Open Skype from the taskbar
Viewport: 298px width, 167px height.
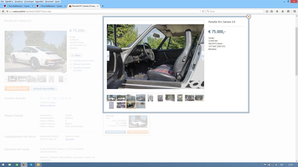pos(31,165)
